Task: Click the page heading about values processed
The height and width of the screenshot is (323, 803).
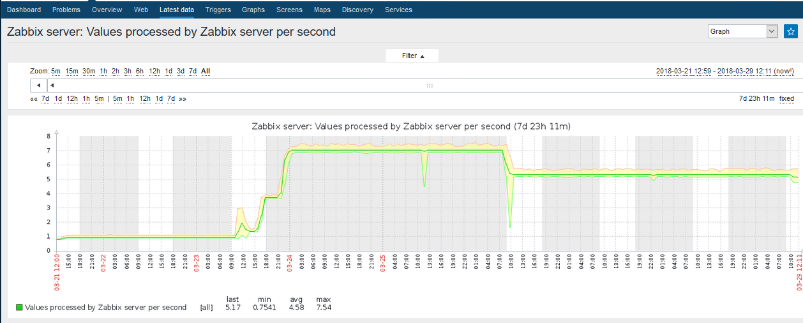Action: coord(171,31)
